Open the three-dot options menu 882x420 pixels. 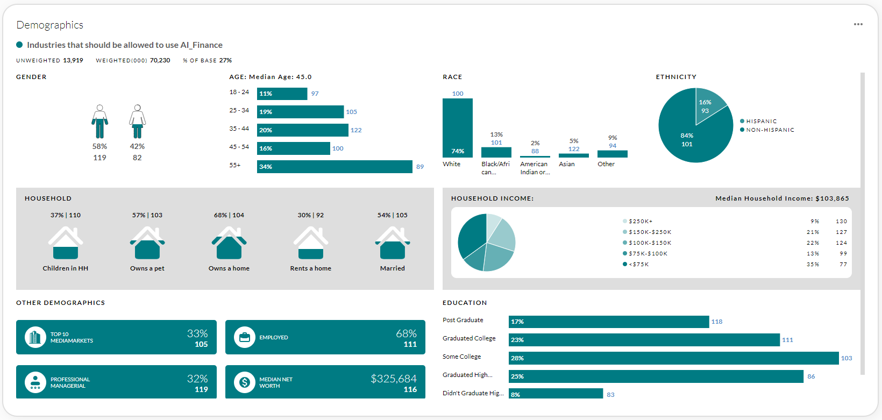[858, 24]
